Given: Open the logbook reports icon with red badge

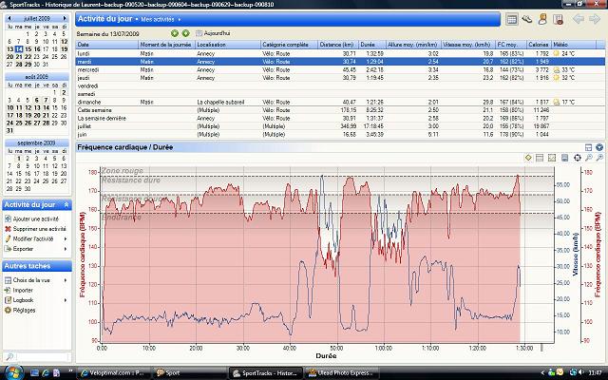Looking at the screenshot, I should click(x=558, y=19).
